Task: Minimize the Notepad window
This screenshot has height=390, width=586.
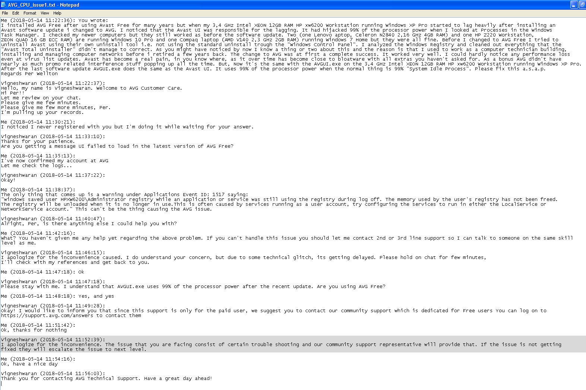Action: 574,5
